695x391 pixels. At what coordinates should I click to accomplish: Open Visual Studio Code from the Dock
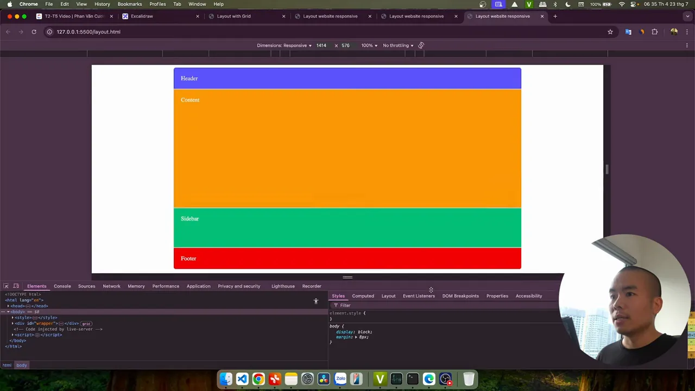242,379
